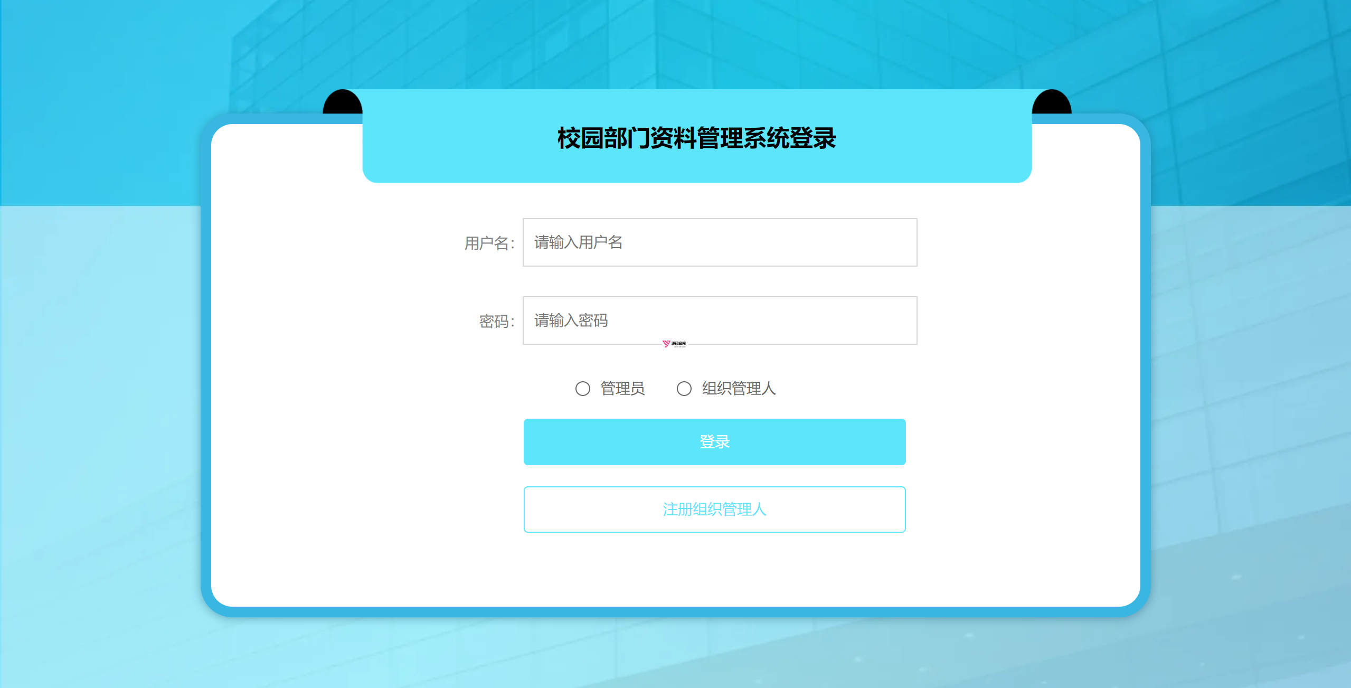
Task: Select the 管理员 radio circle
Action: coord(582,389)
